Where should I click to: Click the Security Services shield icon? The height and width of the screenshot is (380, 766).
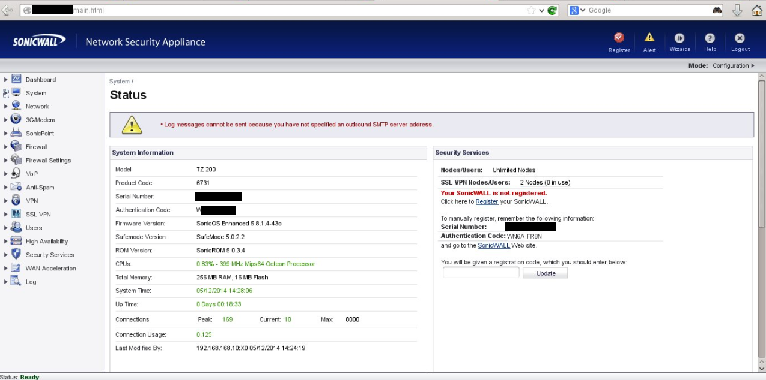16,255
